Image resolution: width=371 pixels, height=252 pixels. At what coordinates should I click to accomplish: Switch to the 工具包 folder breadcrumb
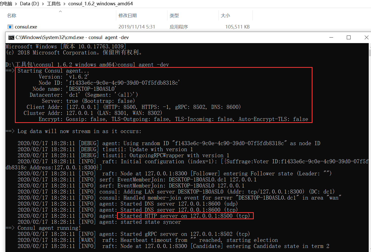(x=53, y=4)
